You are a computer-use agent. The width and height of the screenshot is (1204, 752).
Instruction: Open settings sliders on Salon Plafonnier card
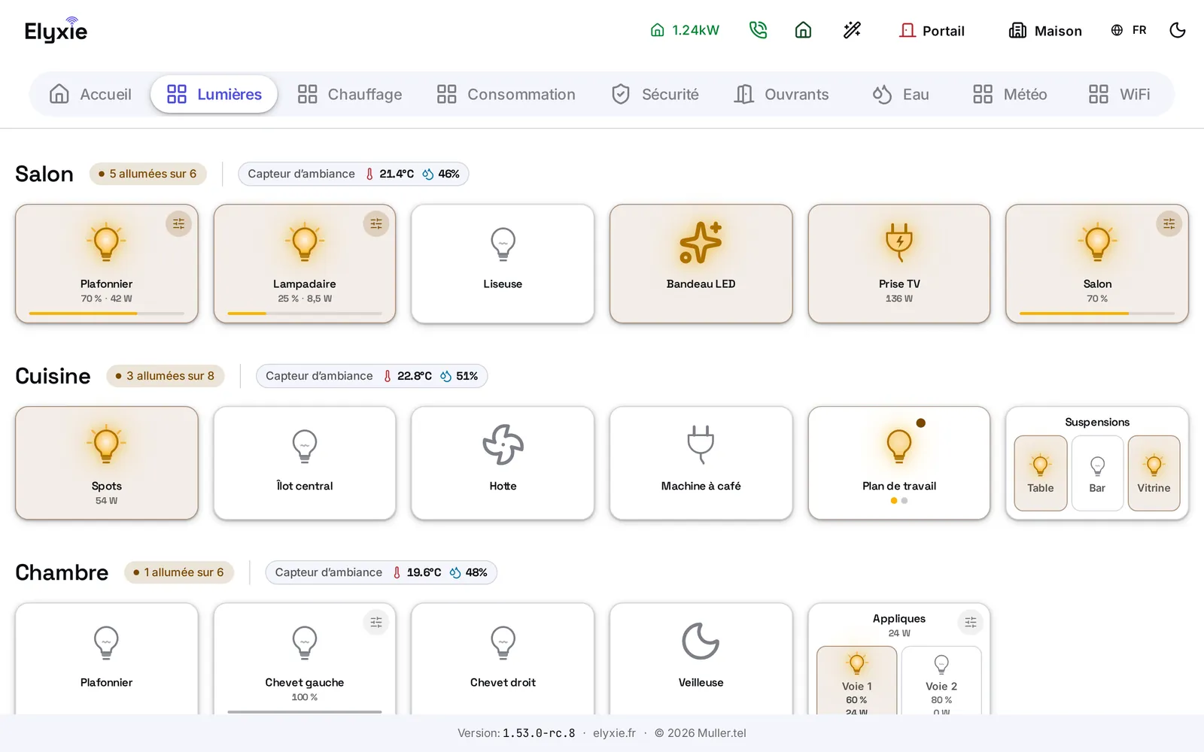[x=178, y=223]
